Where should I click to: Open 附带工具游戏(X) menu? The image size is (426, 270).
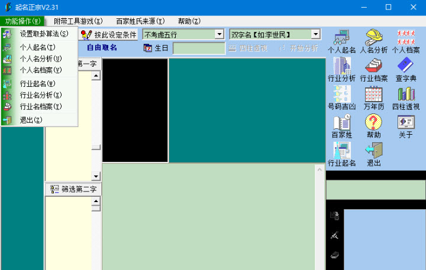[x=78, y=21]
